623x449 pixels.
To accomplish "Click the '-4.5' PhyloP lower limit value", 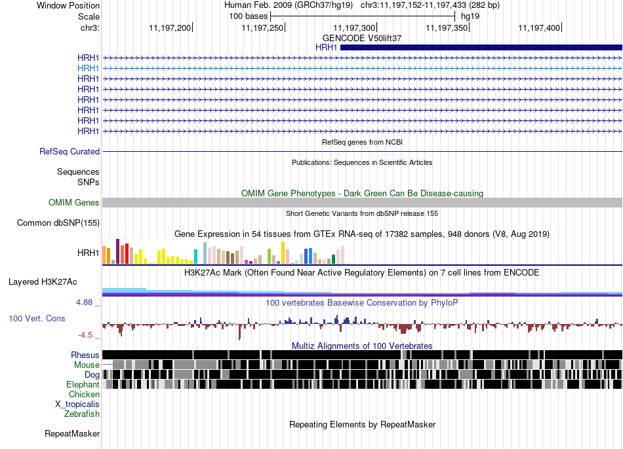I will pyautogui.click(x=85, y=335).
